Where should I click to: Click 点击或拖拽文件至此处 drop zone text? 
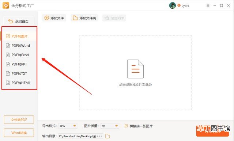point(135,85)
